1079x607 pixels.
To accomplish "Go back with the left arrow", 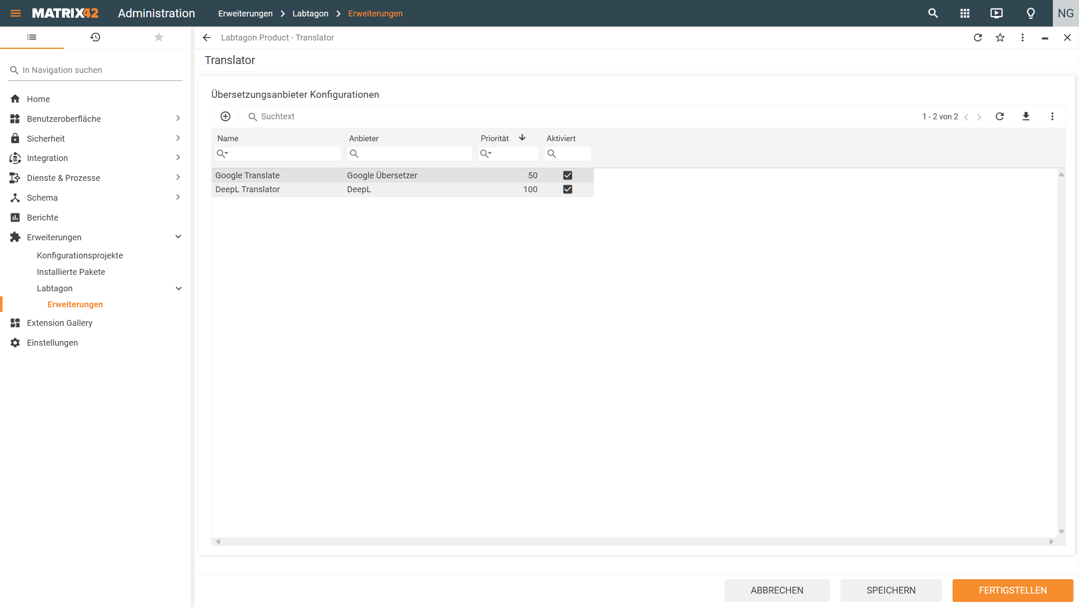I will pos(207,38).
